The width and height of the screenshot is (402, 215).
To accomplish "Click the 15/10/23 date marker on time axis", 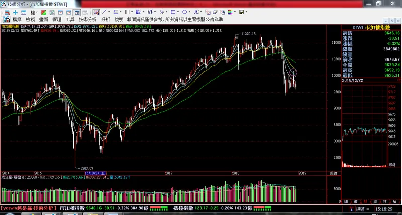I will click(x=96, y=173).
